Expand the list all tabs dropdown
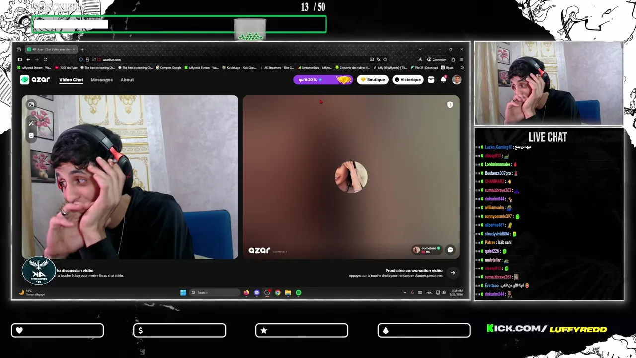 click(x=420, y=49)
